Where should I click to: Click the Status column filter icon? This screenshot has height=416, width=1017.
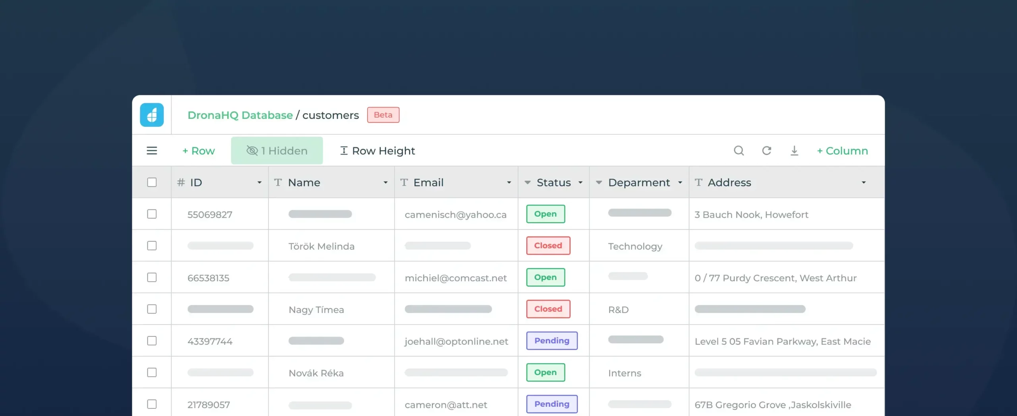(x=528, y=182)
